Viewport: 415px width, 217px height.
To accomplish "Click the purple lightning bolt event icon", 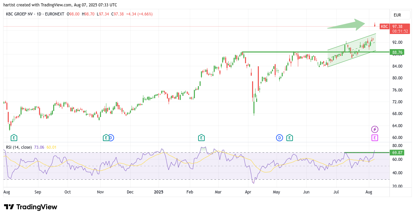I will click(375, 129).
